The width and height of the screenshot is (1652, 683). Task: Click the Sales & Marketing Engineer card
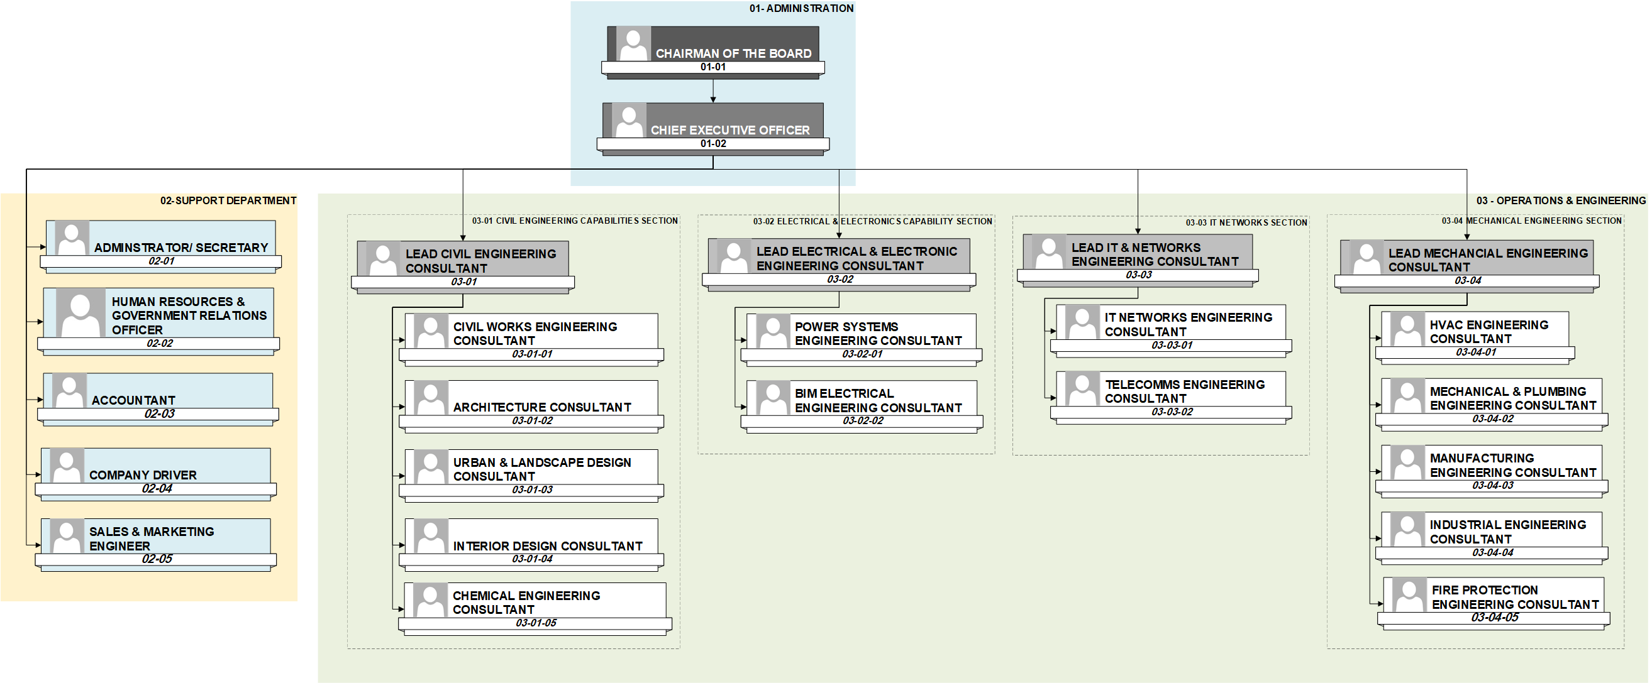(x=152, y=538)
